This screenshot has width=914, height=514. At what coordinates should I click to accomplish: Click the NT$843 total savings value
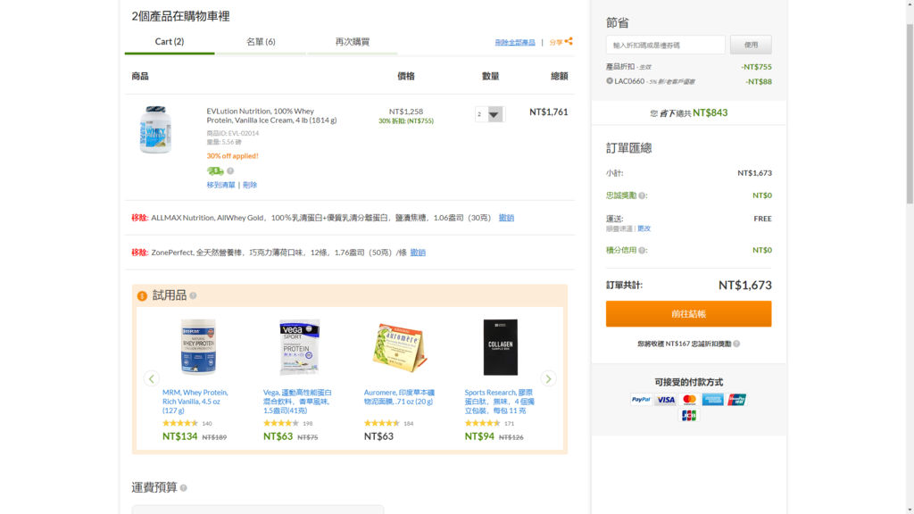[710, 113]
